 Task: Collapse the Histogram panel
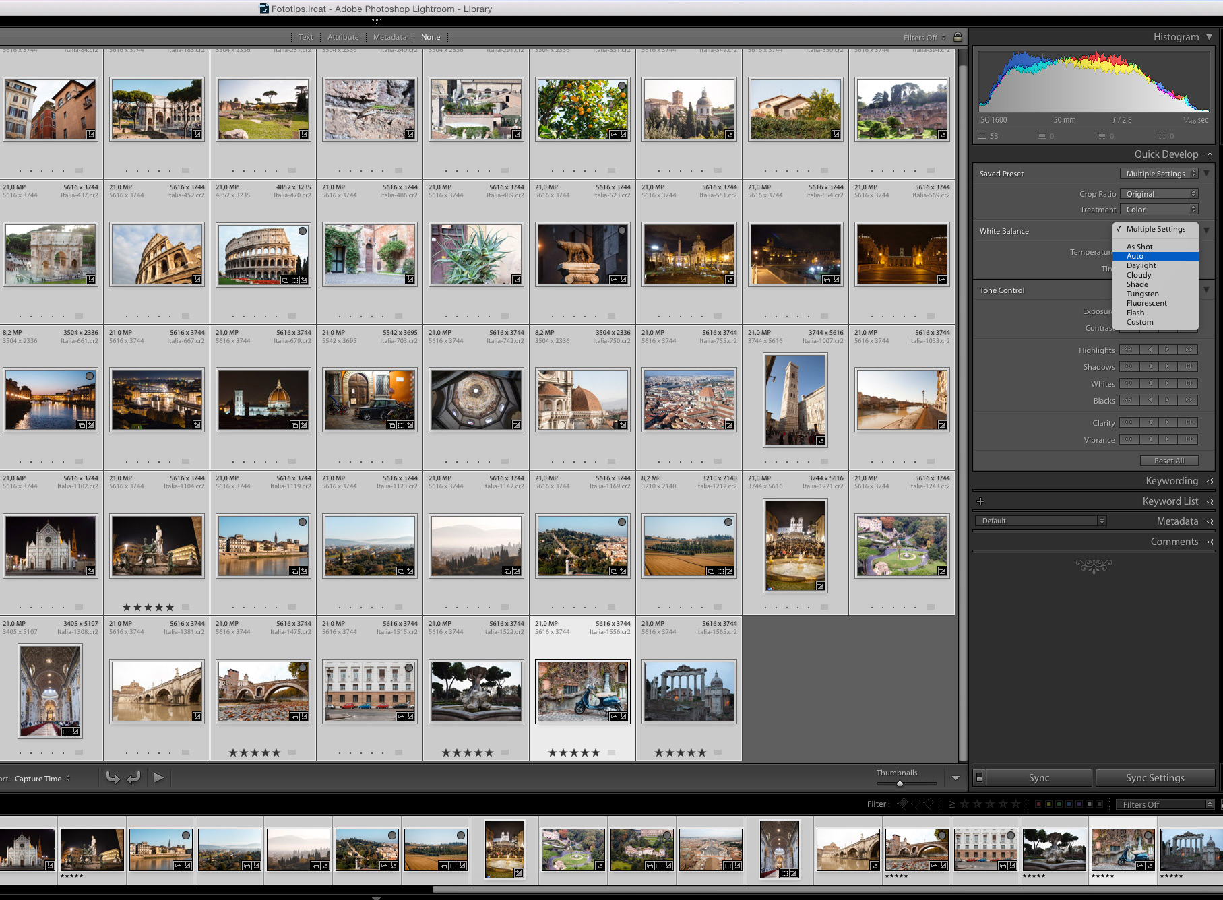tap(1210, 37)
